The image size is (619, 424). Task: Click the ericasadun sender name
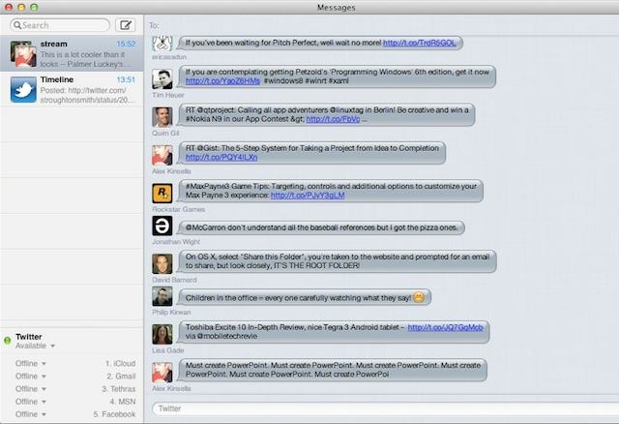[x=169, y=57]
